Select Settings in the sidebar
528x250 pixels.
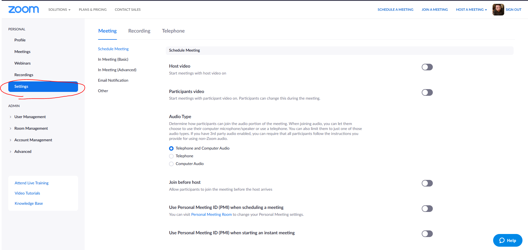(43, 86)
